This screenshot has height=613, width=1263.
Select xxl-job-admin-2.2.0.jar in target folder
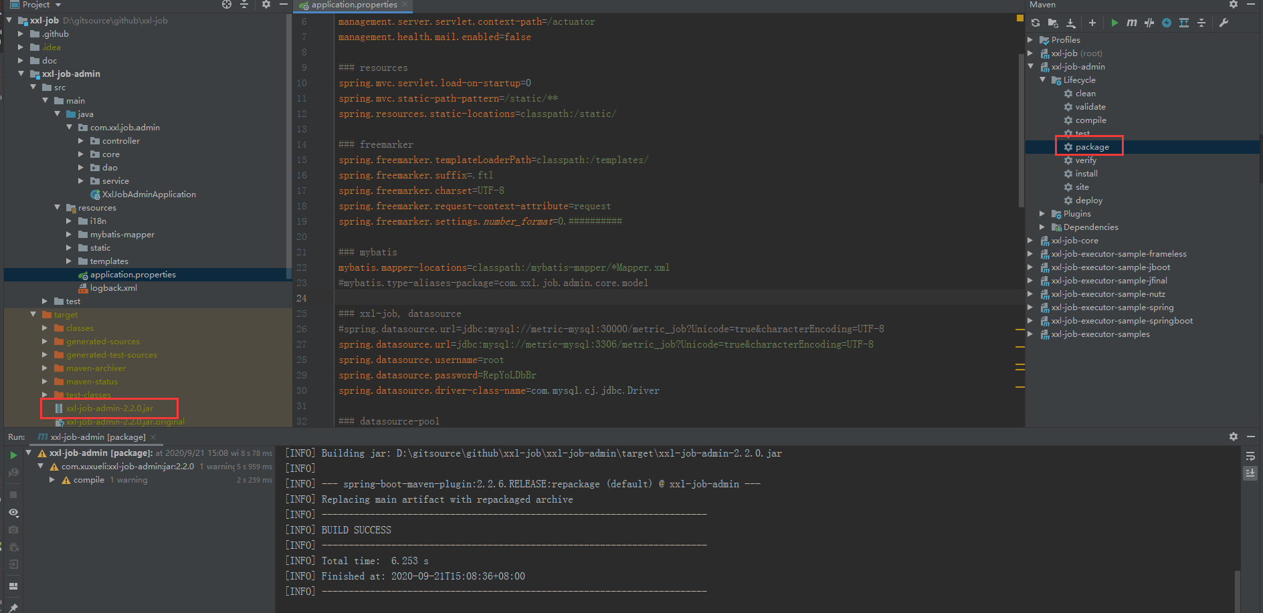coord(110,408)
